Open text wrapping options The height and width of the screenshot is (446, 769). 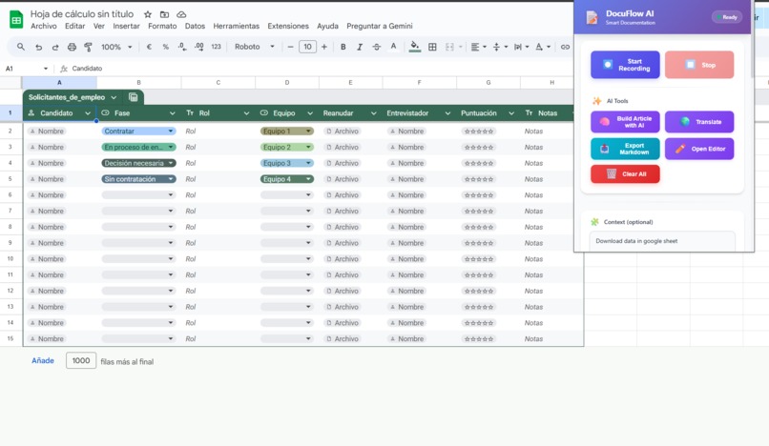521,47
